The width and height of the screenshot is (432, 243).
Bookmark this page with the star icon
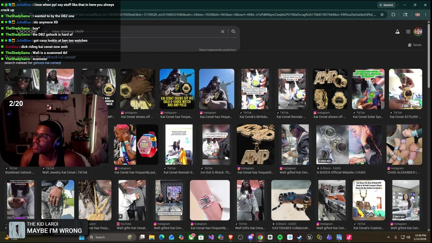[x=382, y=15]
